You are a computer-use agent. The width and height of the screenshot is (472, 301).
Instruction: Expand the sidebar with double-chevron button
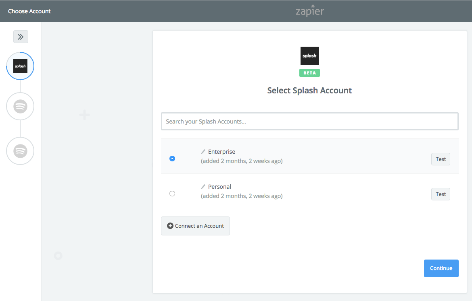pos(21,37)
